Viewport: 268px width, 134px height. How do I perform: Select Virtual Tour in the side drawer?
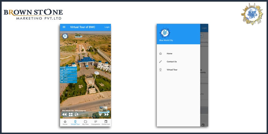(178, 70)
